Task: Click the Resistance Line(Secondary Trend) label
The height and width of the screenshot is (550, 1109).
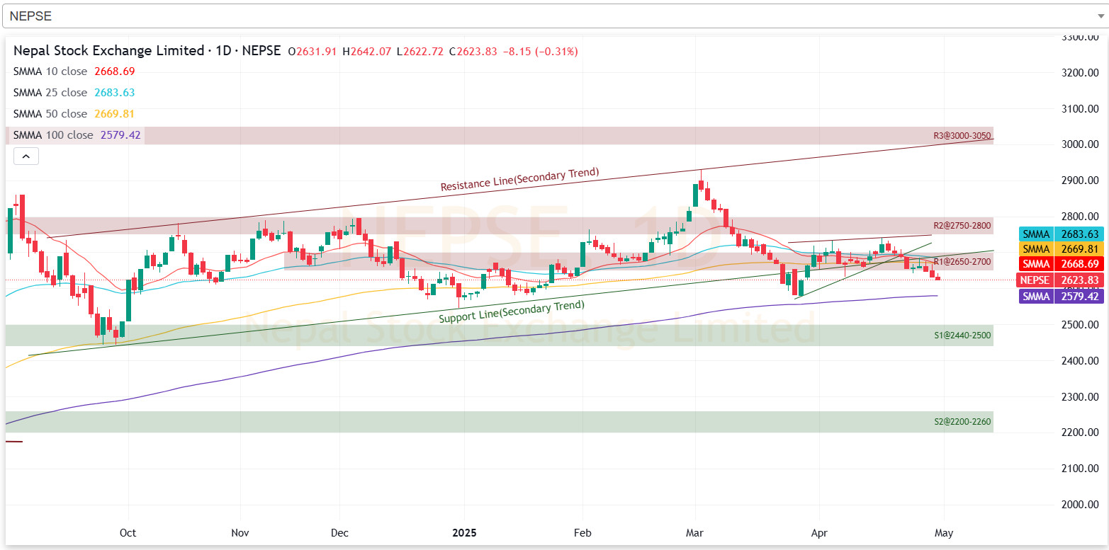Action: [x=520, y=179]
